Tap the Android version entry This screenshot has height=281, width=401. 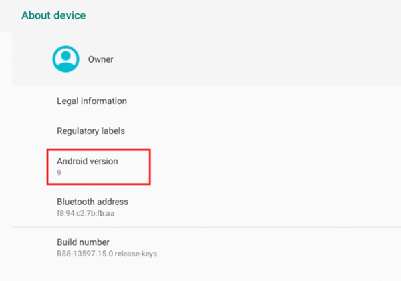tap(207, 166)
